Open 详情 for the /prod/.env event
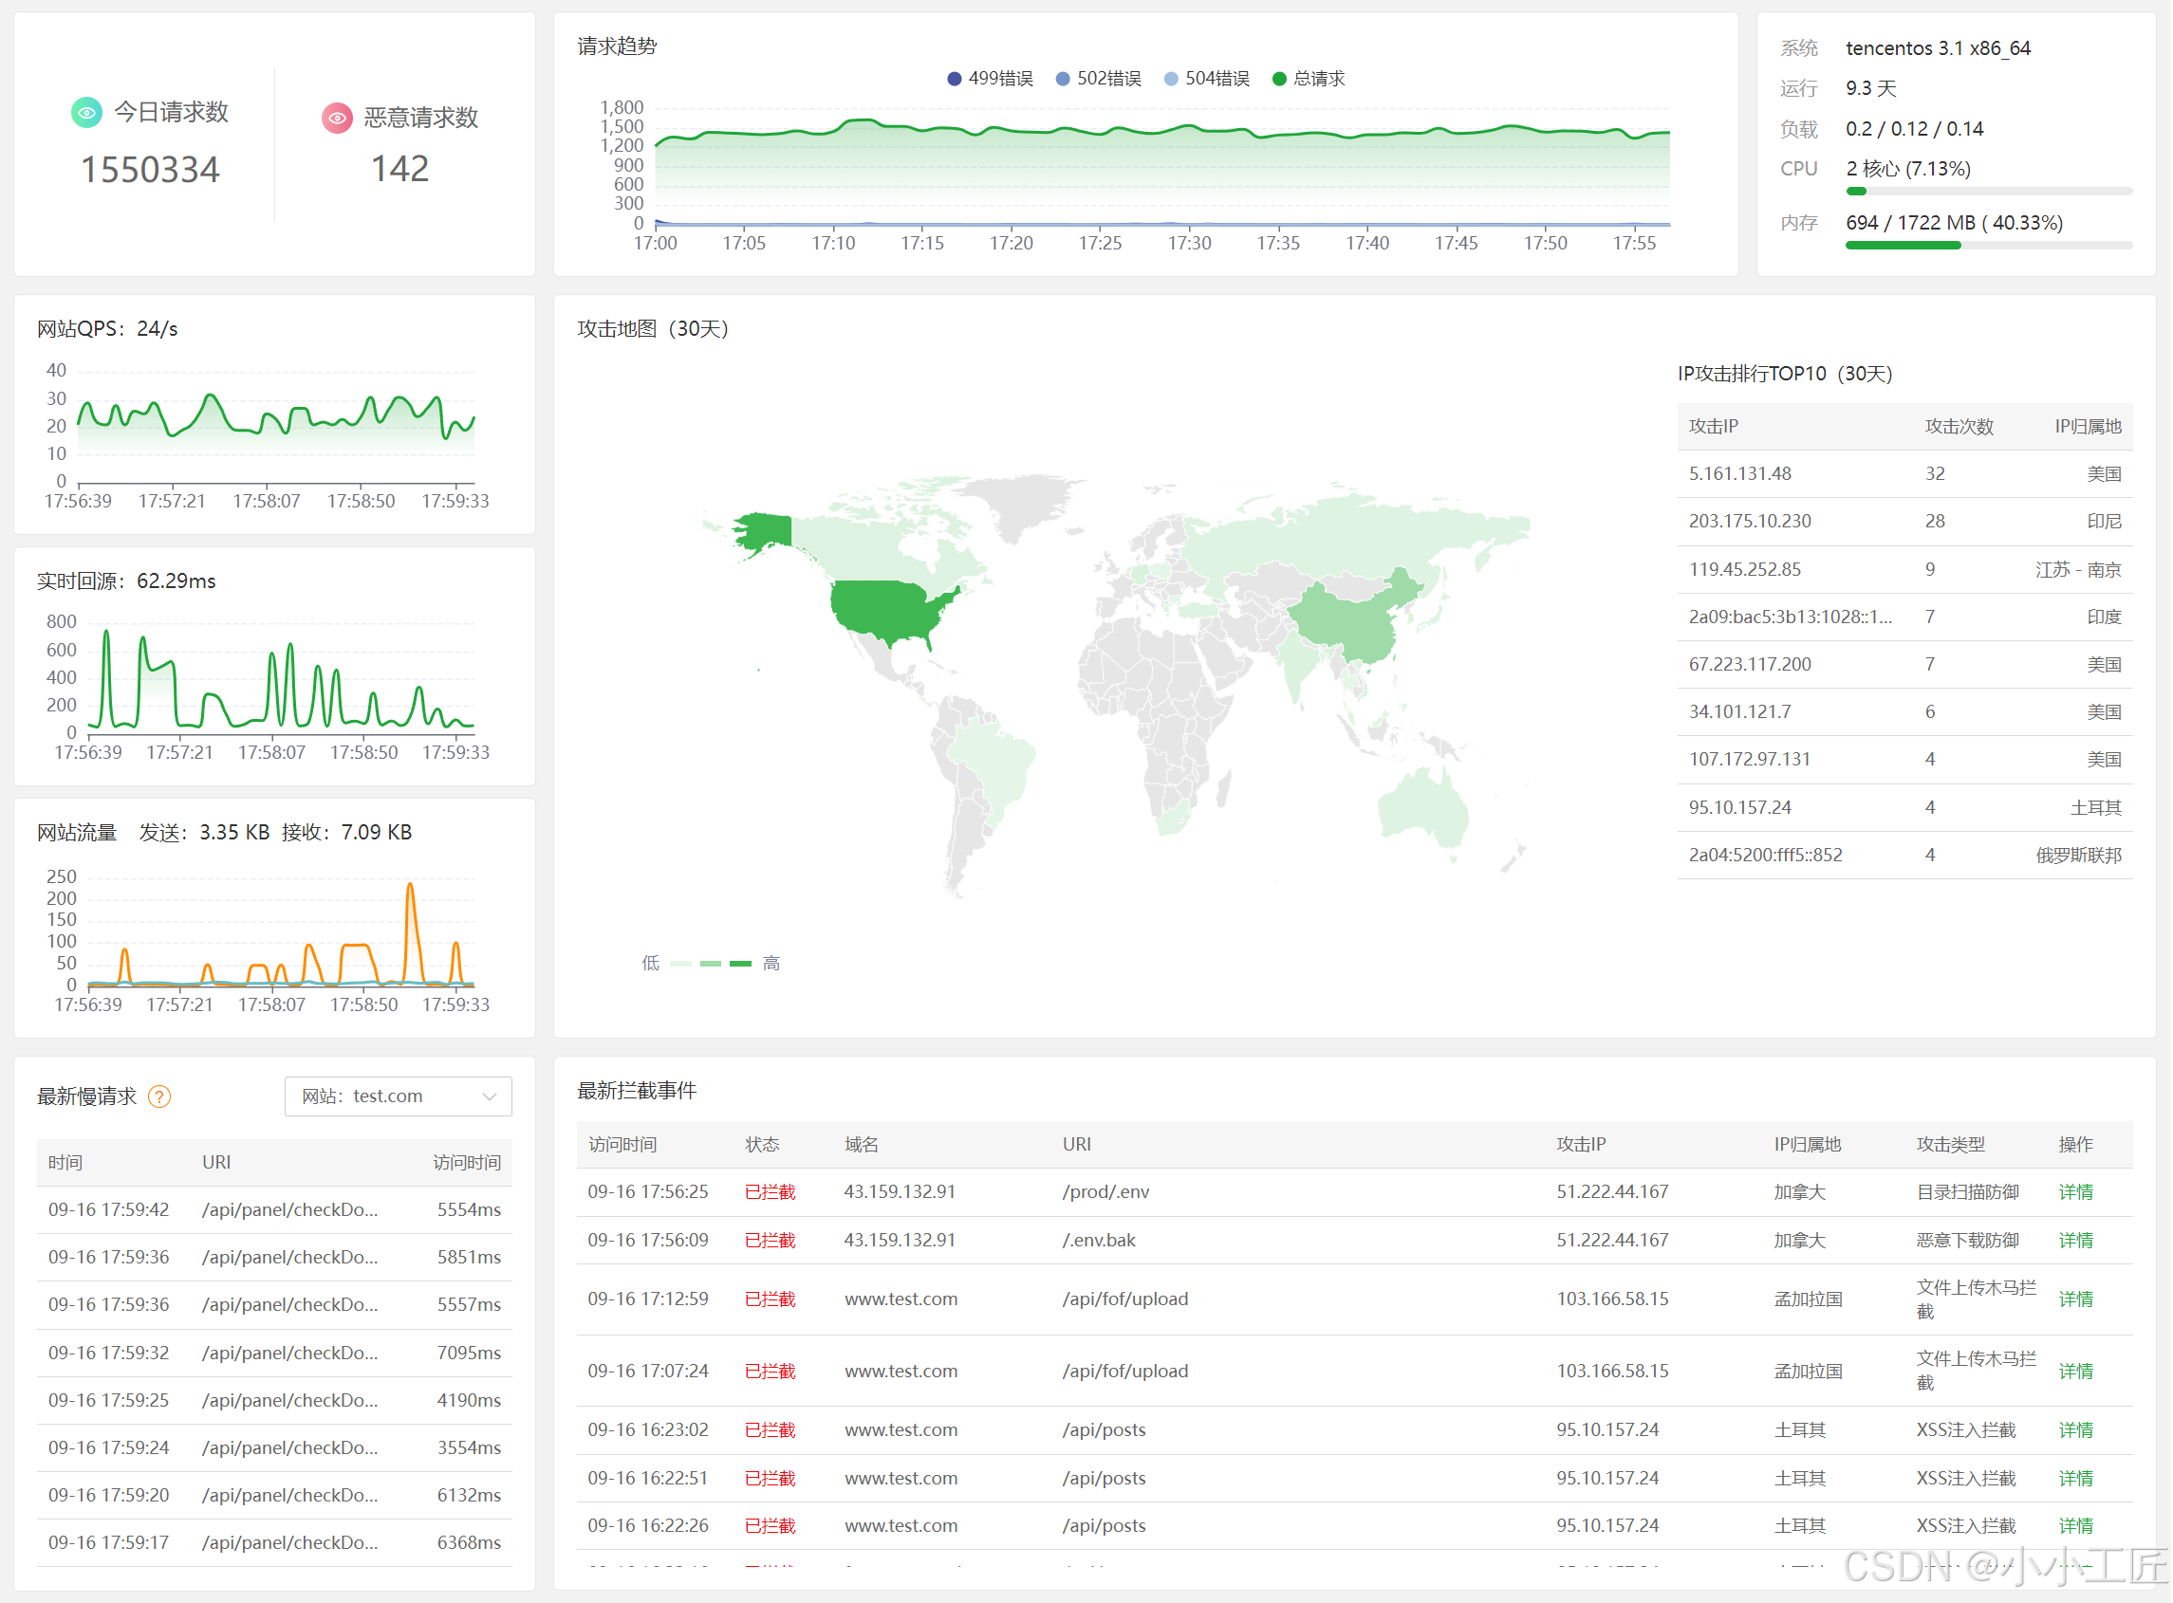The height and width of the screenshot is (1603, 2173). click(x=2075, y=1191)
